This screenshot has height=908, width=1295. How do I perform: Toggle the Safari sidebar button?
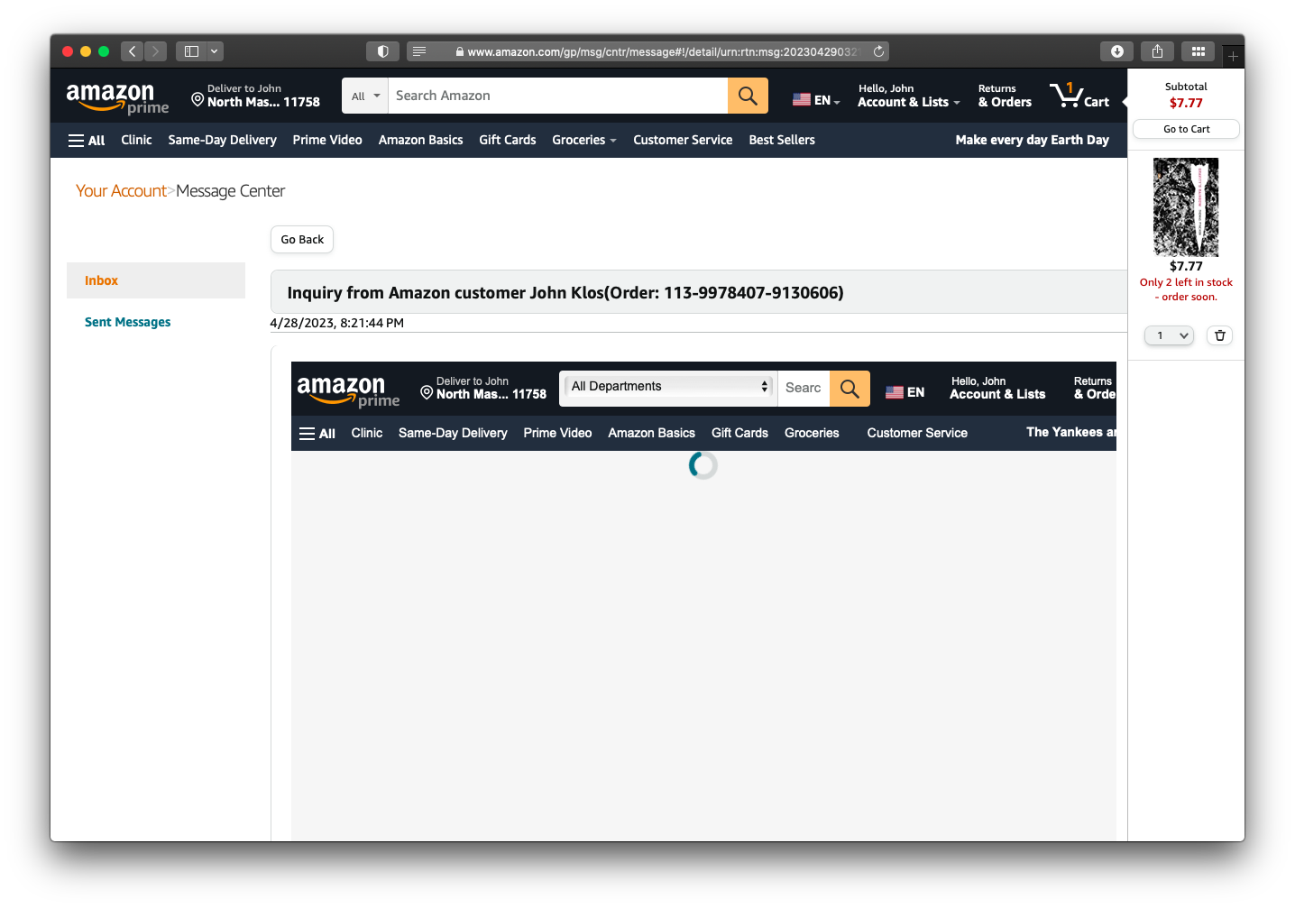tap(191, 51)
